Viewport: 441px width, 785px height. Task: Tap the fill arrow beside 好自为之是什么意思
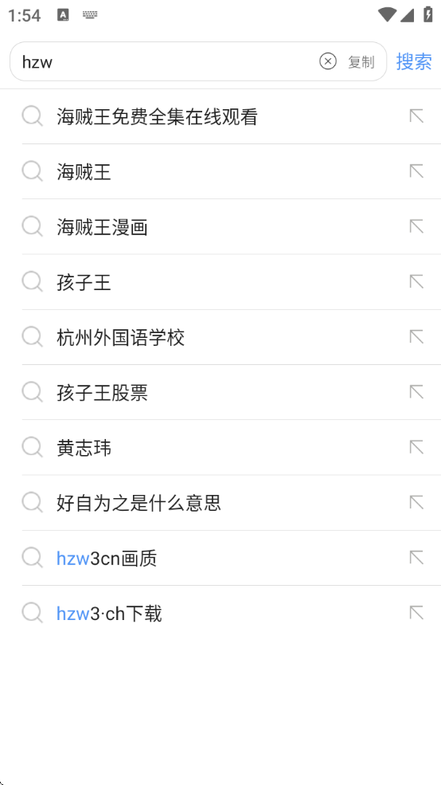point(416,502)
